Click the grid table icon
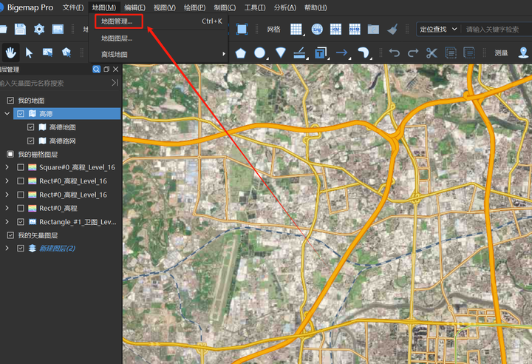 tap(296, 30)
